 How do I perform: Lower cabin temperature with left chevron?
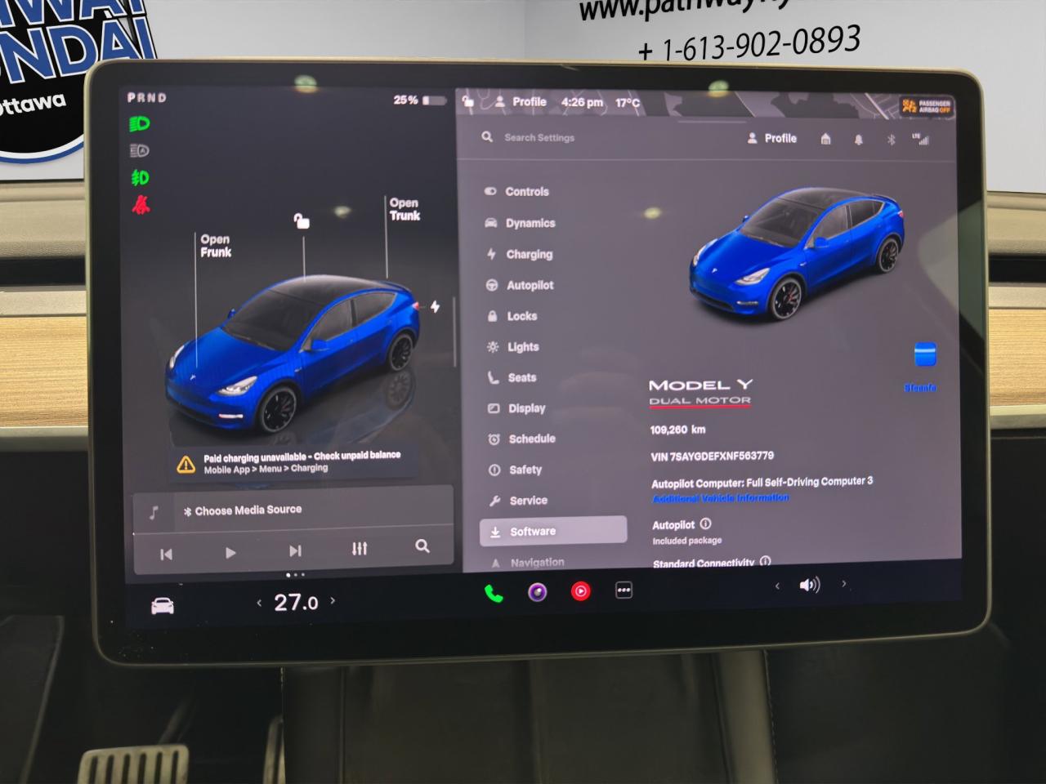[259, 603]
